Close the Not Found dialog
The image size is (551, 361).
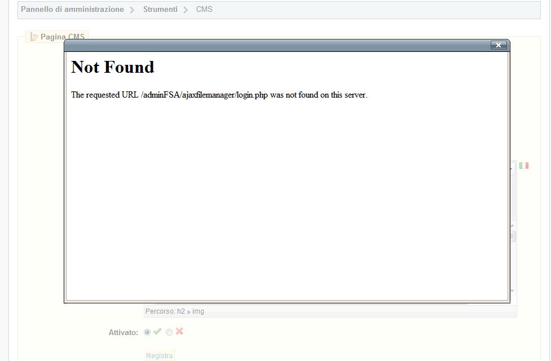tap(499, 45)
